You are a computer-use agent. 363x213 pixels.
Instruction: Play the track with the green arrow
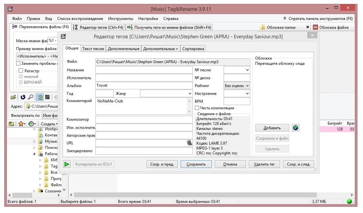click(x=67, y=164)
